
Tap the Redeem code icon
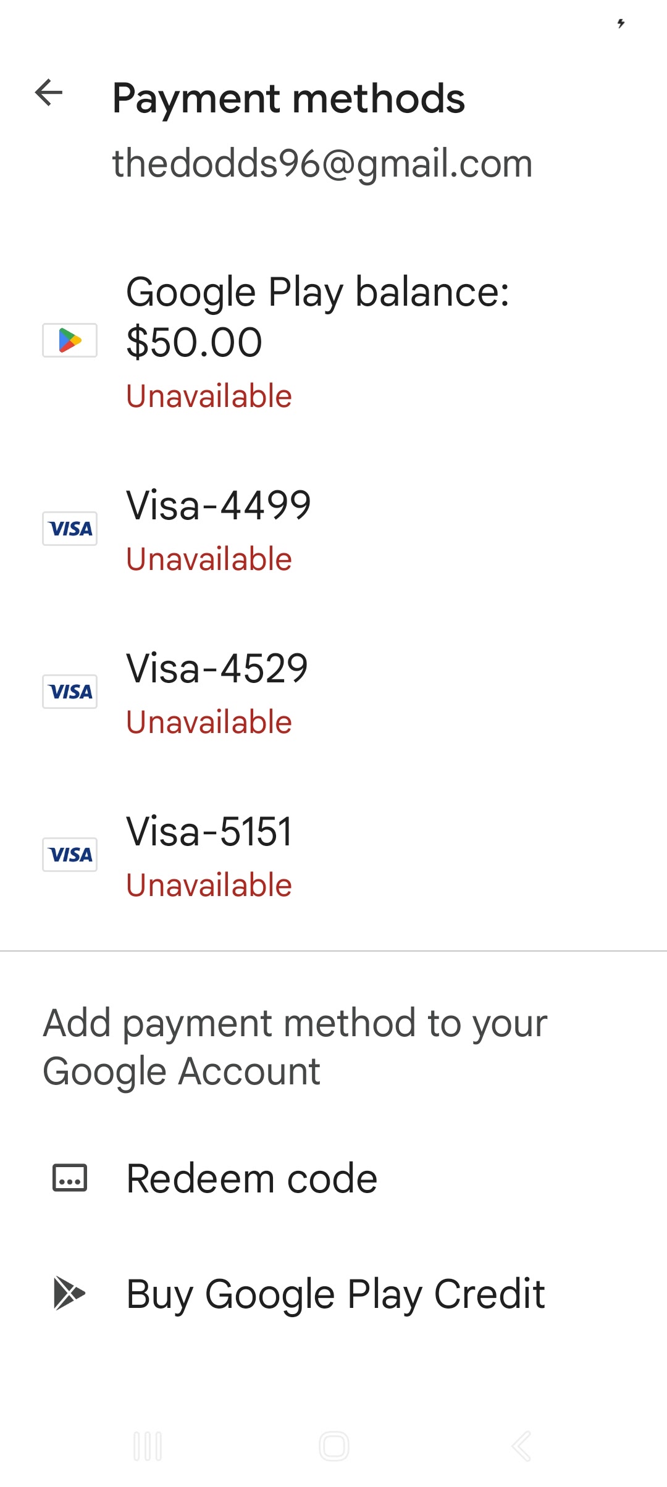coord(70,1178)
